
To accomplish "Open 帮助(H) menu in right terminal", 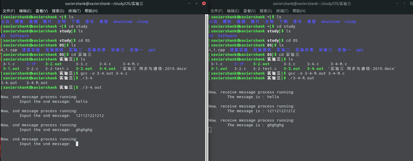I will tap(299, 11).
